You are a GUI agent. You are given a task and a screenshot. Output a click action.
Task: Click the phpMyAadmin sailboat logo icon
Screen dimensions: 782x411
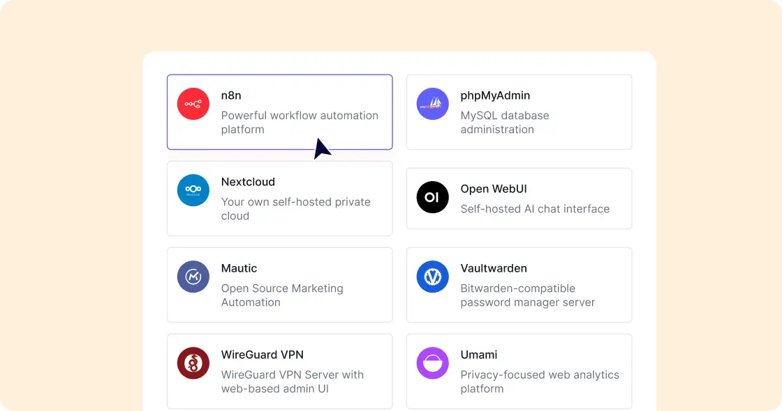[432, 103]
